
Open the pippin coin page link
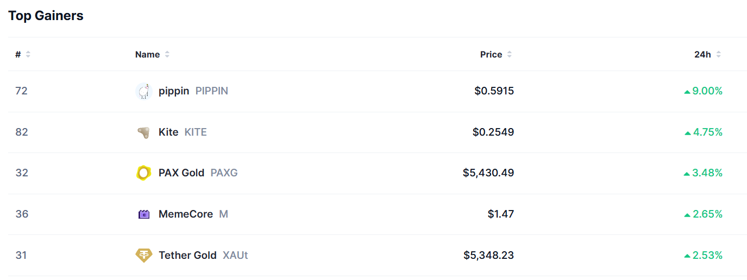tap(174, 91)
